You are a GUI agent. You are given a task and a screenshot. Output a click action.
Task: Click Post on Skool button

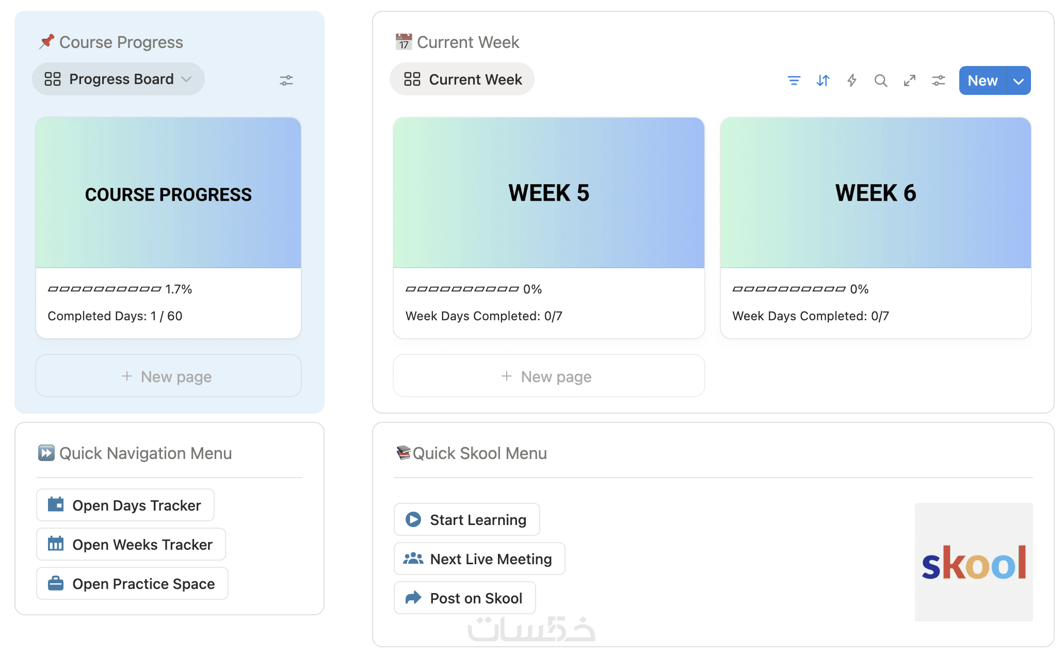pyautogui.click(x=465, y=598)
